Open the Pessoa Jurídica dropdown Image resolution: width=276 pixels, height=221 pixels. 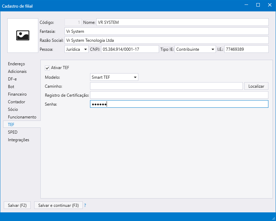(x=76, y=49)
